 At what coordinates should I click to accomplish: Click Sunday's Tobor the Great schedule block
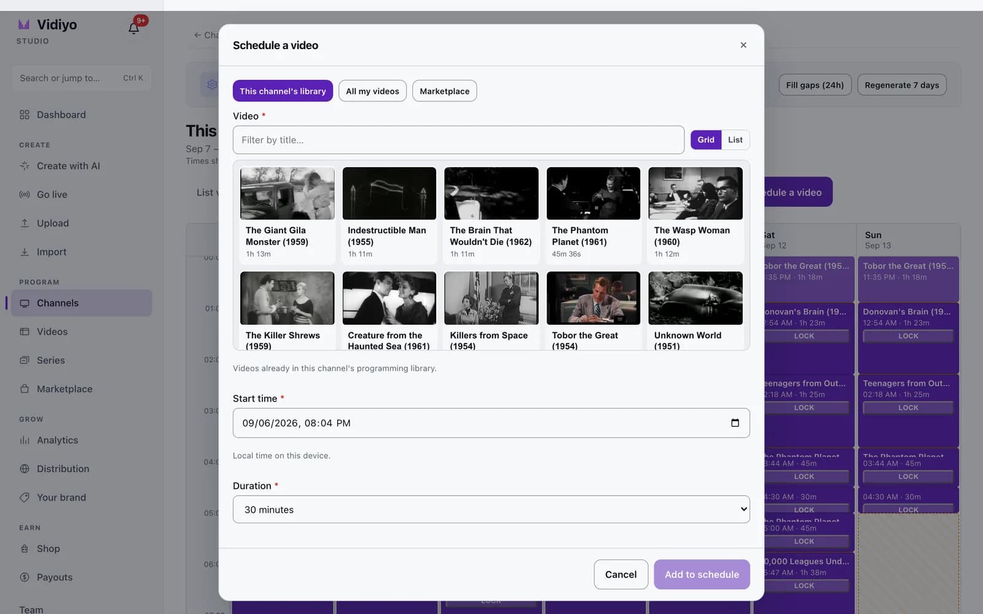click(908, 279)
